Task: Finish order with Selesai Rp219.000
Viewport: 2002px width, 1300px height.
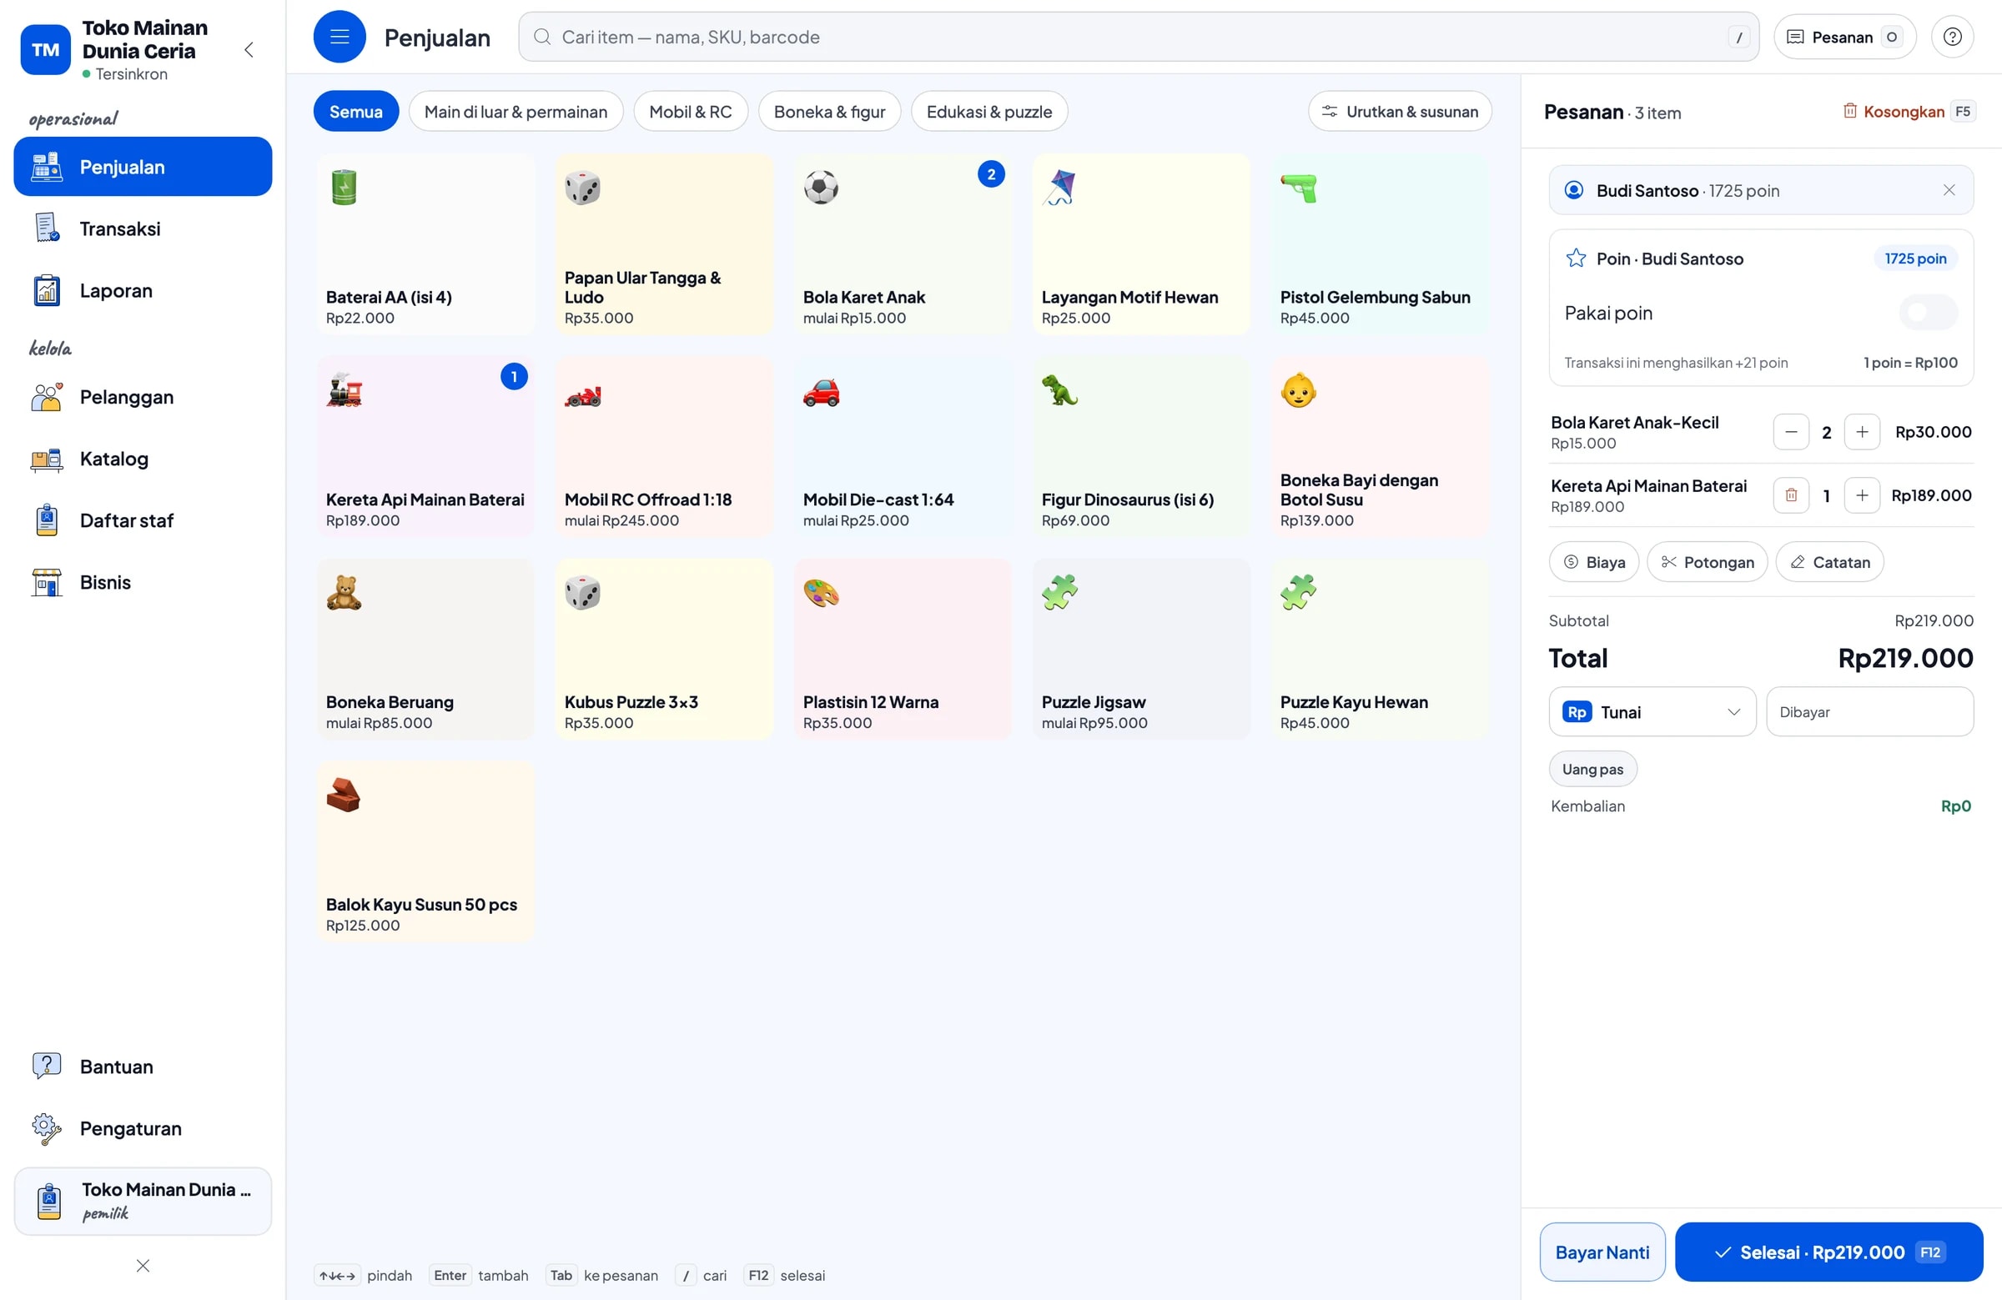Action: [x=1828, y=1252]
